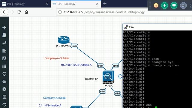Open a new browser tab
Viewport: 192px width, 108px height.
(105, 4)
